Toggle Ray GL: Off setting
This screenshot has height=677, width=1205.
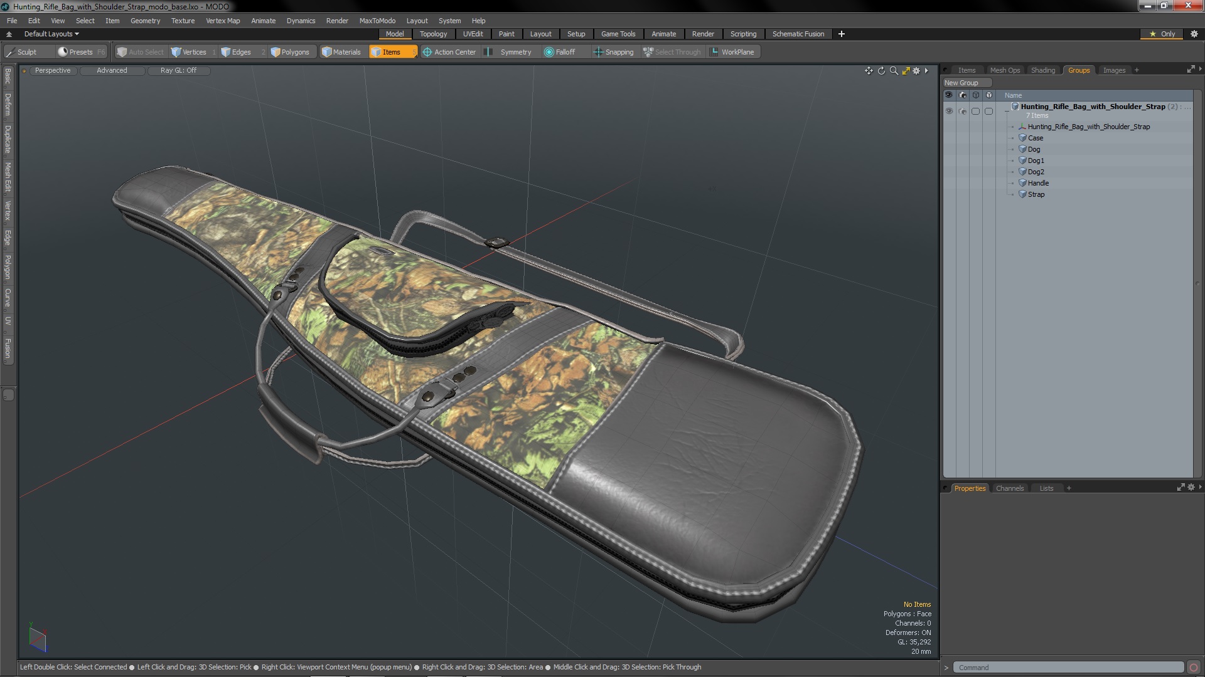pyautogui.click(x=178, y=70)
